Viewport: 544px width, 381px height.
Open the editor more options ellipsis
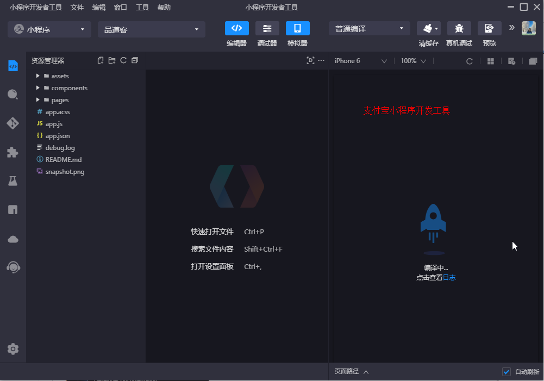(x=321, y=60)
